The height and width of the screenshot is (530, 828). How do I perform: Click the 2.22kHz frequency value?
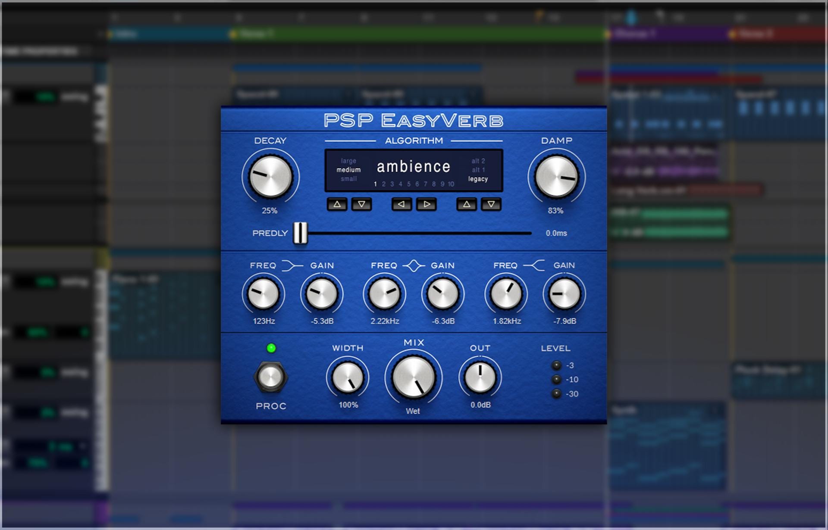pyautogui.click(x=385, y=321)
